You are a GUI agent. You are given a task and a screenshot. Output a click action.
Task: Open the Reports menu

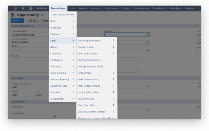point(83,8)
